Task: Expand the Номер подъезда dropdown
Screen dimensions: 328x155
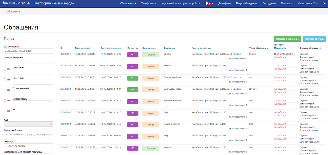Action: click(x=28, y=146)
